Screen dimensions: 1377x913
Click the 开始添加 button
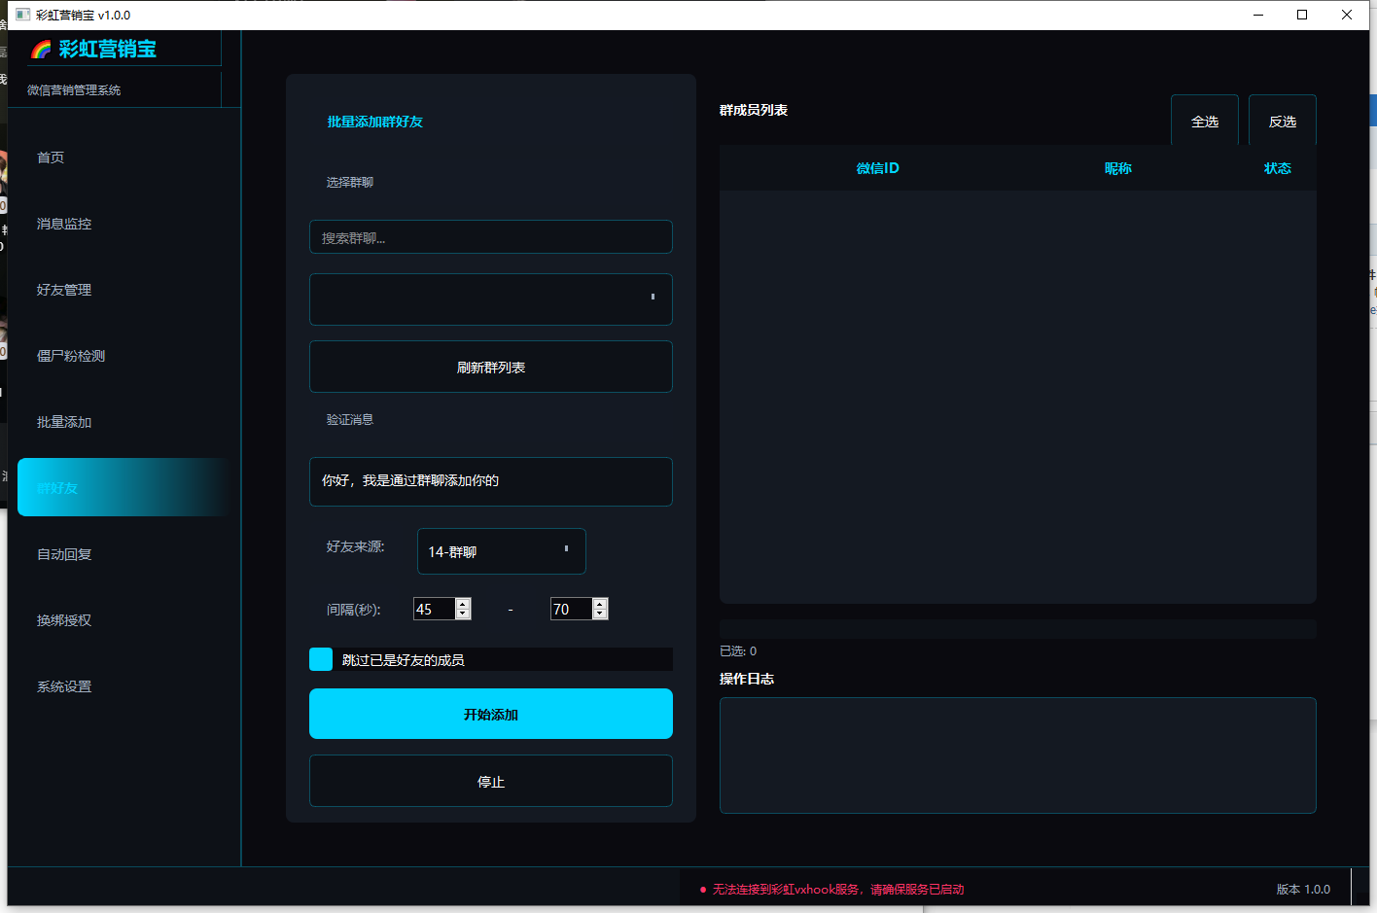[491, 714]
